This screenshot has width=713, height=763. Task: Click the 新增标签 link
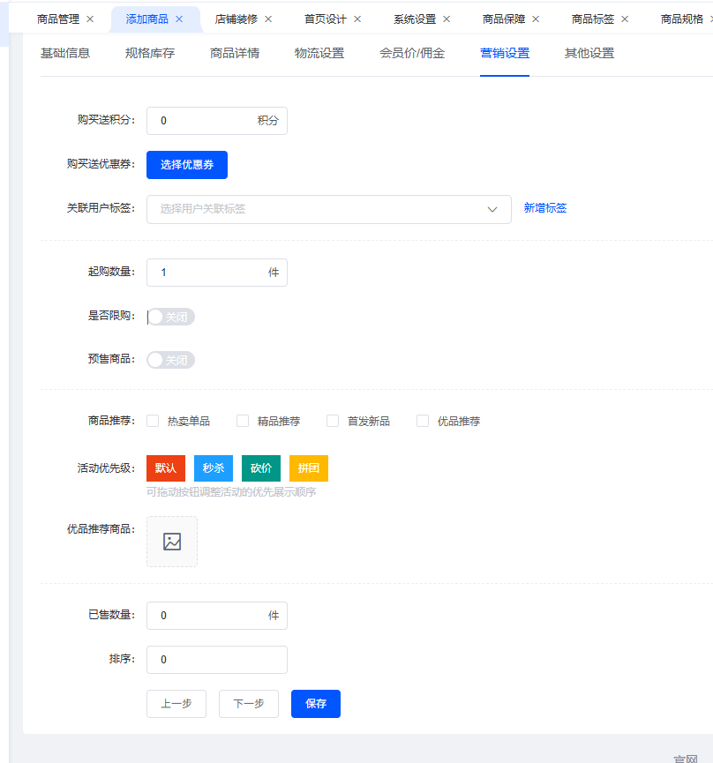(544, 208)
